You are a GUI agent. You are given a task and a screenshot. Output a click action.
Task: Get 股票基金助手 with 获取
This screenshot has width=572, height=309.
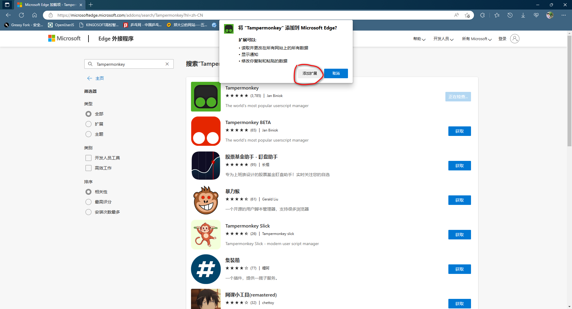460,166
